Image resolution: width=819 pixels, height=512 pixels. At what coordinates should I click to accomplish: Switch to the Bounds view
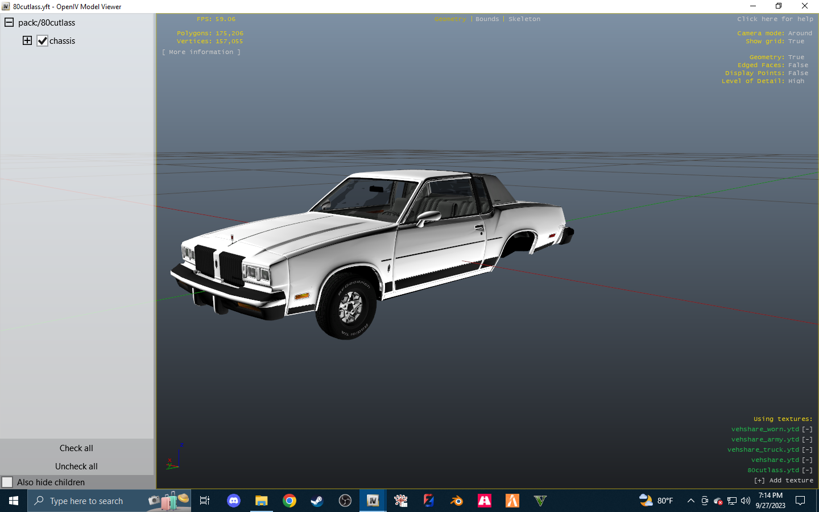487,19
